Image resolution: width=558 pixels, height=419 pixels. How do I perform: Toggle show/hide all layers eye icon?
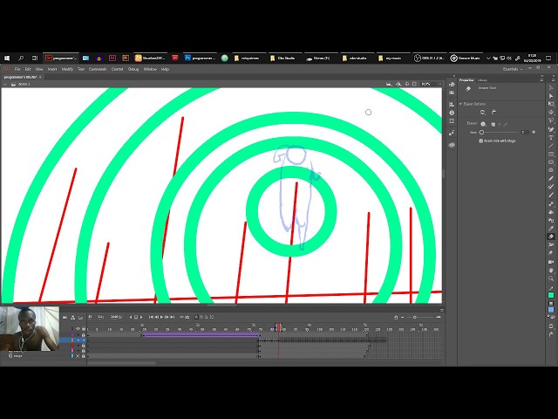point(78,328)
